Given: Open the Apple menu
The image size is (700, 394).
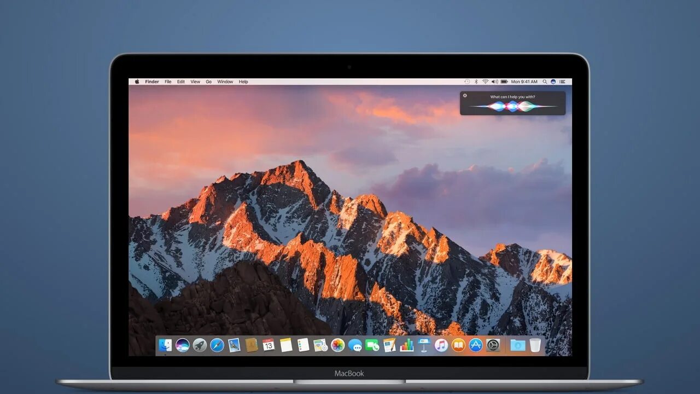Looking at the screenshot, I should (137, 82).
